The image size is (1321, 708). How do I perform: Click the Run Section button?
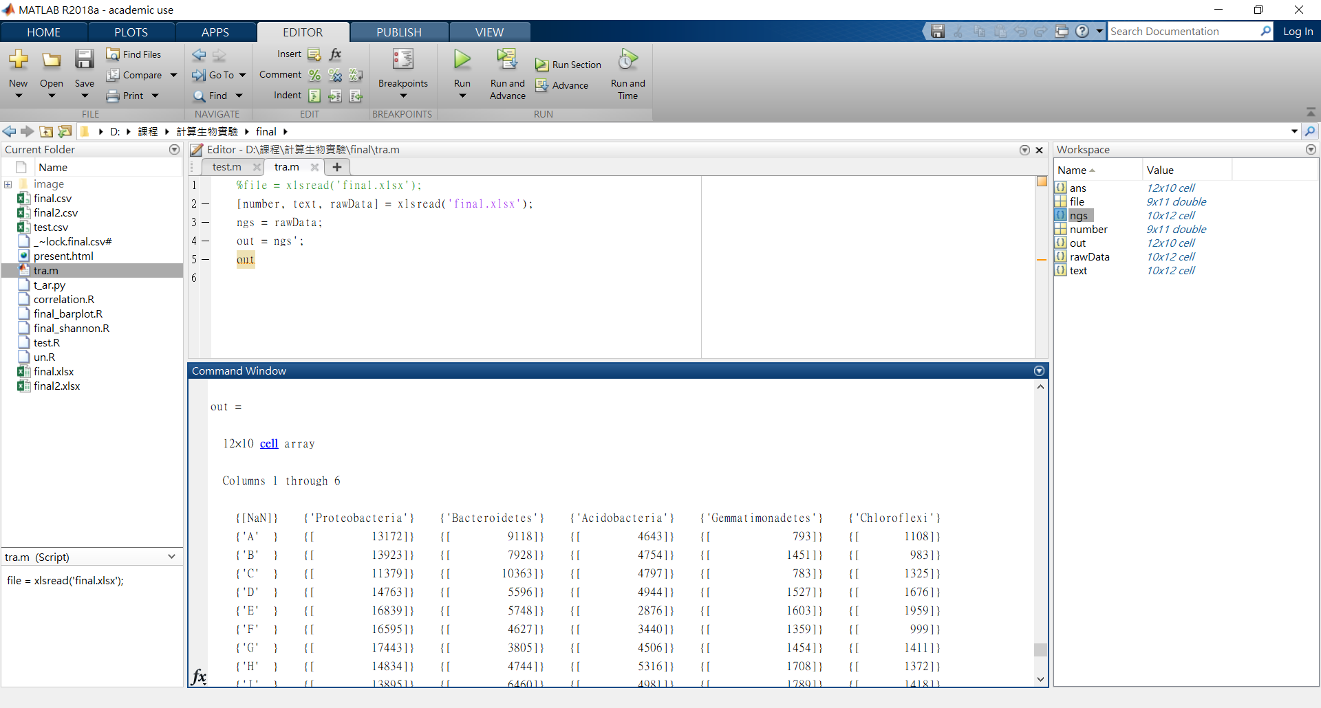click(569, 65)
